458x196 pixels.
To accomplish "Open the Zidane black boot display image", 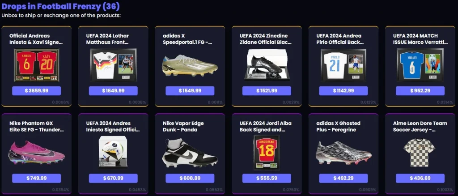I will click(267, 64).
